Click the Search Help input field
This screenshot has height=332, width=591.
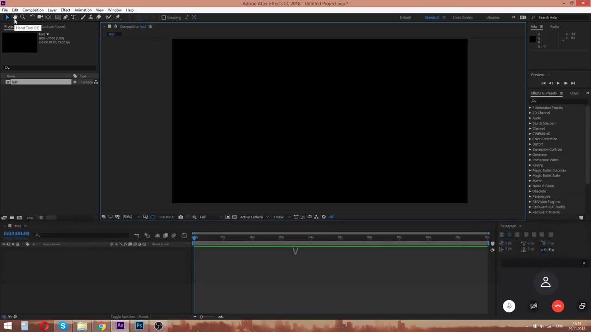tap(560, 18)
